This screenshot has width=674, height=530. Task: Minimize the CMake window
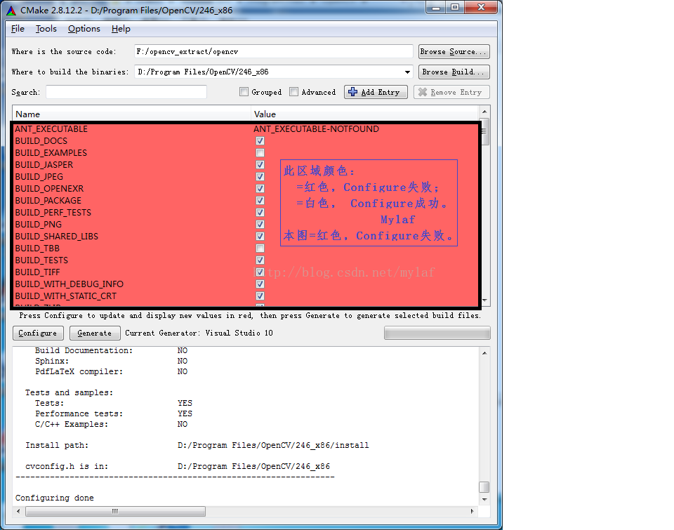point(436,7)
